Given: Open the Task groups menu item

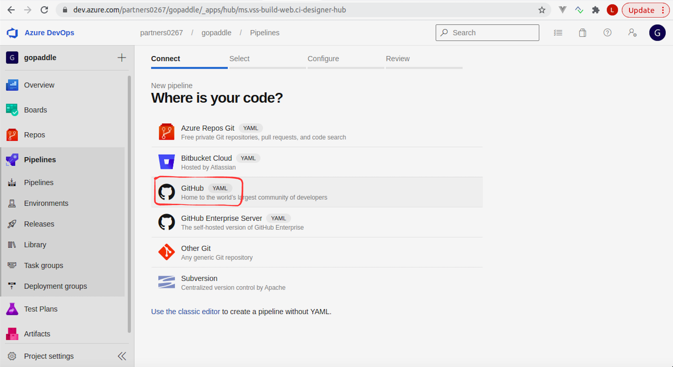Looking at the screenshot, I should 63,265.
